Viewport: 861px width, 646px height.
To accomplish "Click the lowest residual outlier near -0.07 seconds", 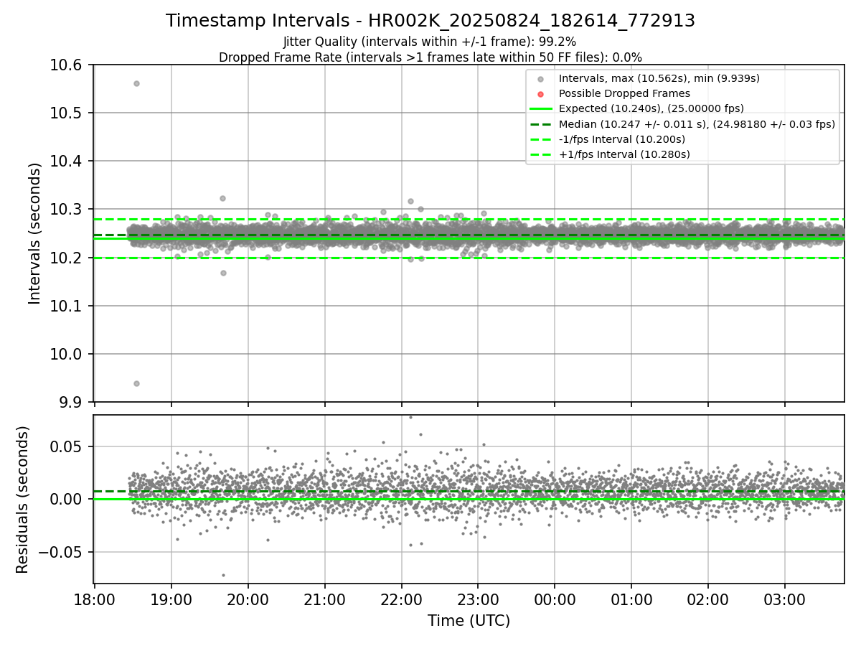I will pos(223,575).
